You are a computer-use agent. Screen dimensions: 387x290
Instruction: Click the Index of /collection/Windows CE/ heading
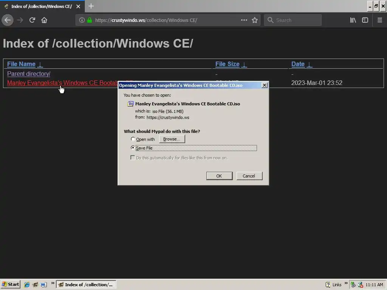coord(98,43)
